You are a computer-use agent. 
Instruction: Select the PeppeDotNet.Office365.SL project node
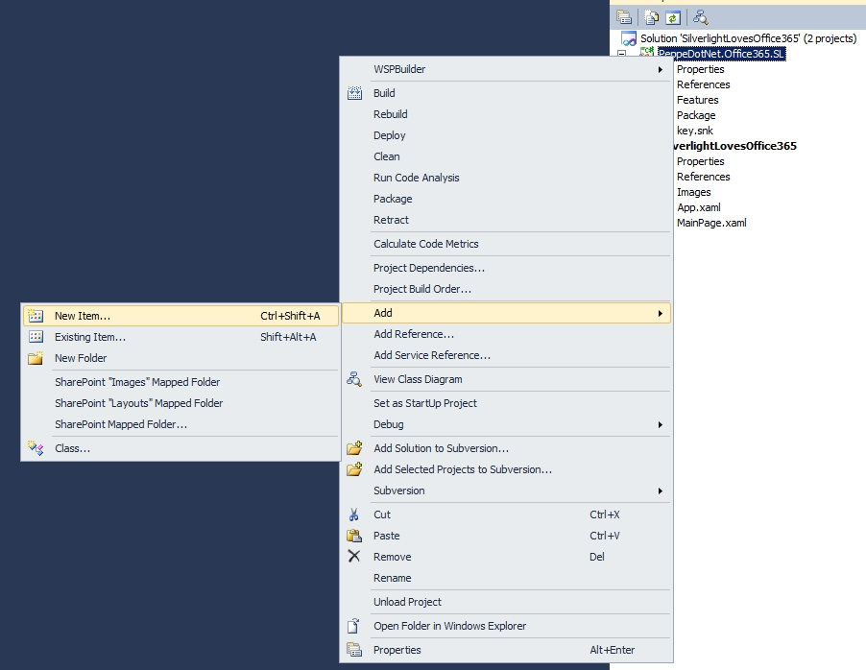tap(721, 54)
